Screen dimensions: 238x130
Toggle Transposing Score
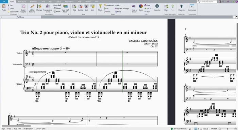click(48, 8)
